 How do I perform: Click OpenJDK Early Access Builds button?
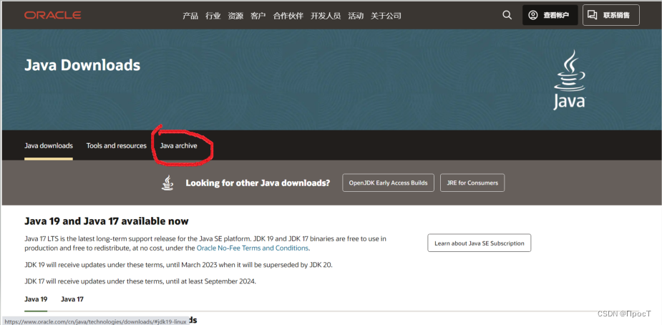[x=388, y=183]
